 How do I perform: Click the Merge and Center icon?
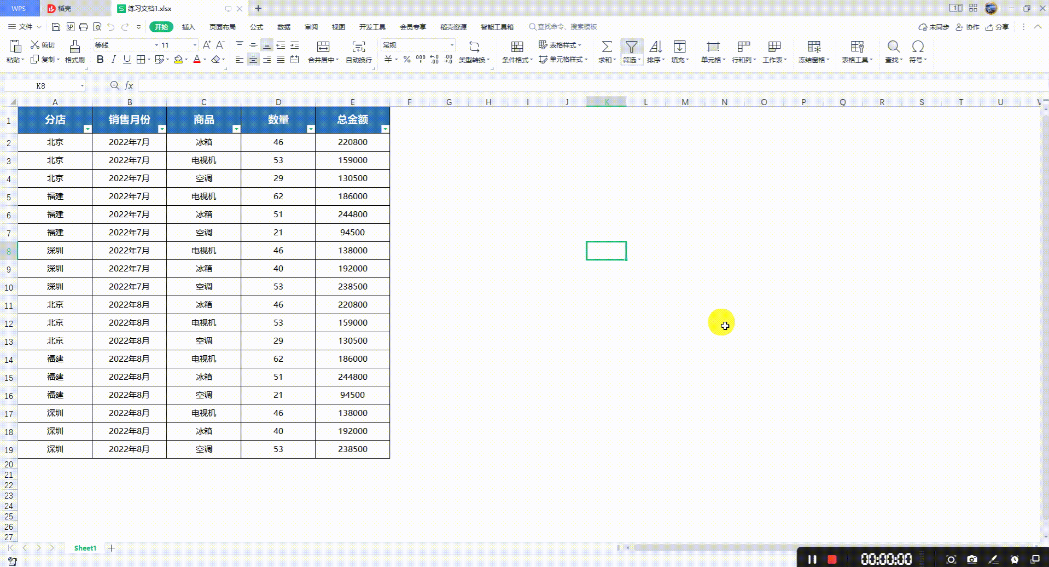323,47
